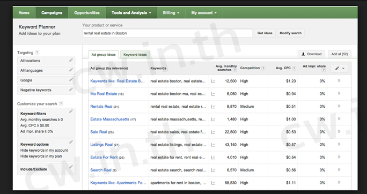This screenshot has height=194, width=367.
Task: Open the Tools and Analysis dropdown menu
Action: 131,13
